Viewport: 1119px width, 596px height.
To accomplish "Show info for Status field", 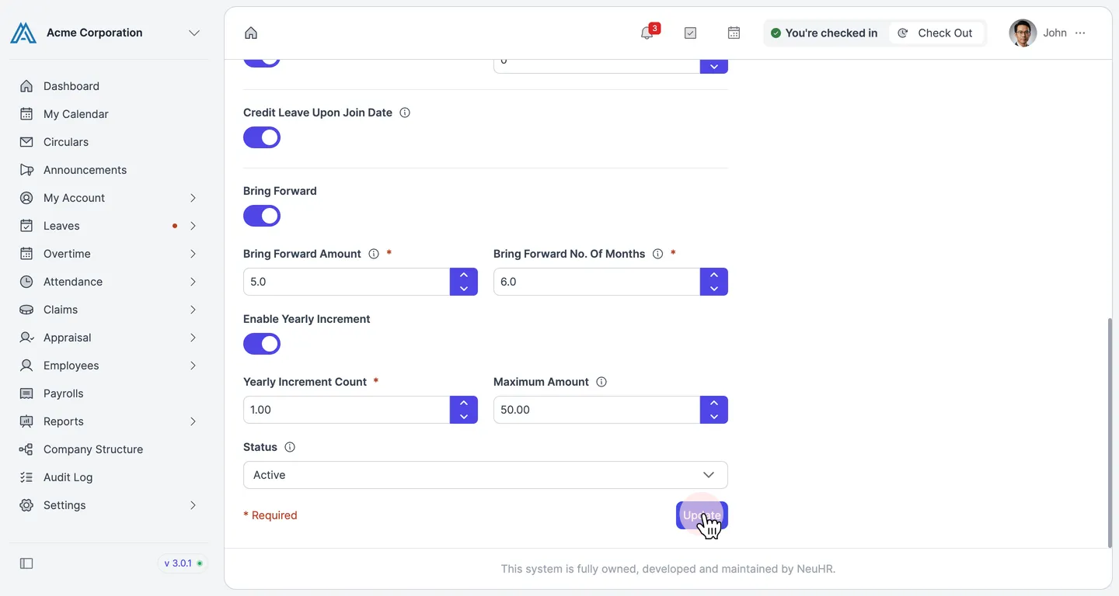I will tap(290, 447).
